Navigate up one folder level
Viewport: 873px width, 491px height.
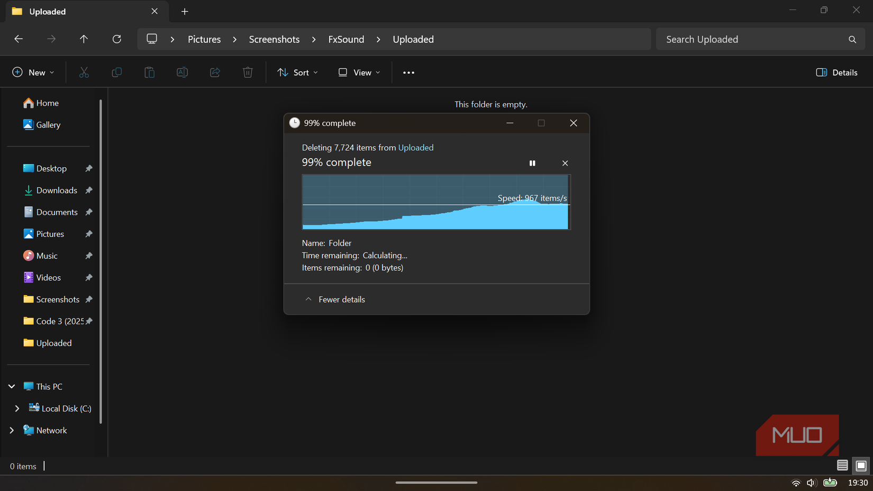point(84,39)
